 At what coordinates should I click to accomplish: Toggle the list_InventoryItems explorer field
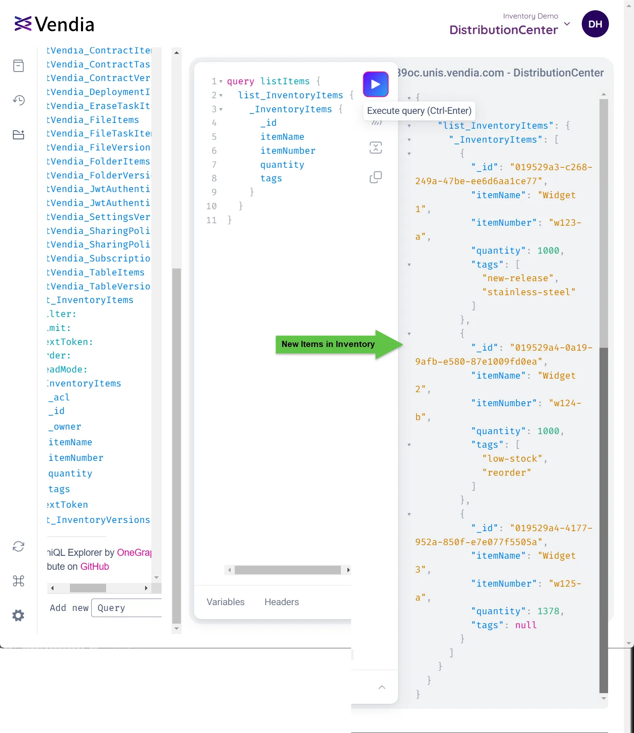[x=90, y=300]
